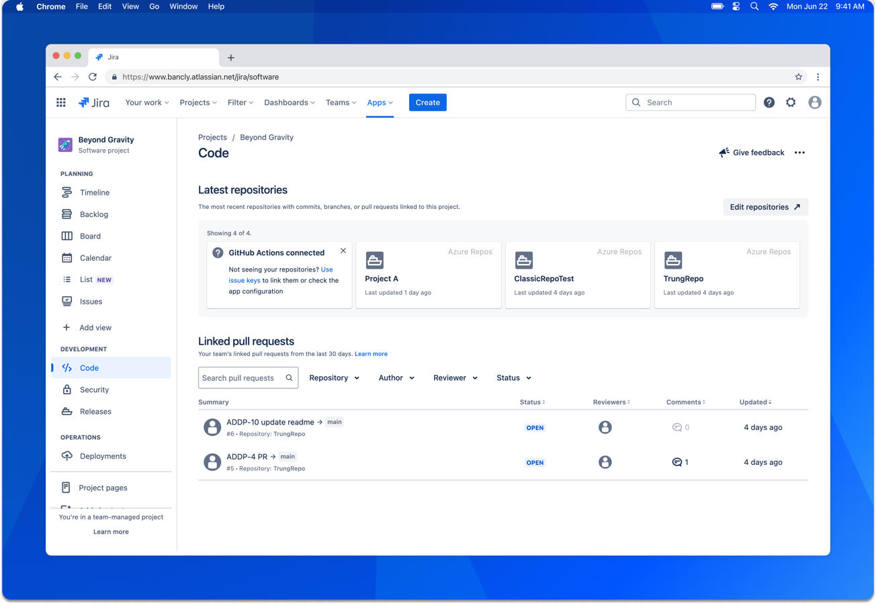Click the reviewer avatar for ADDP-10

[605, 428]
